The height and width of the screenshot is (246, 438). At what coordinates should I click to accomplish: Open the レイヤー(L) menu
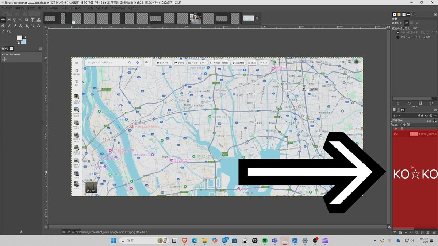[66, 8]
